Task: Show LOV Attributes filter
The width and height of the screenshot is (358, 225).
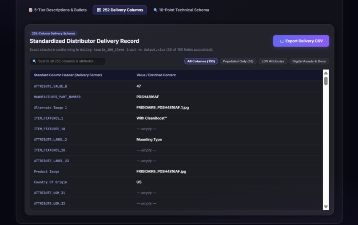Action: [273, 61]
